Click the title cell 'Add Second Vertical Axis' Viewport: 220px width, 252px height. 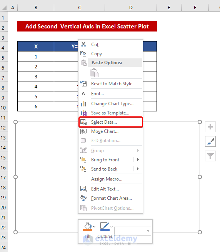87,27
